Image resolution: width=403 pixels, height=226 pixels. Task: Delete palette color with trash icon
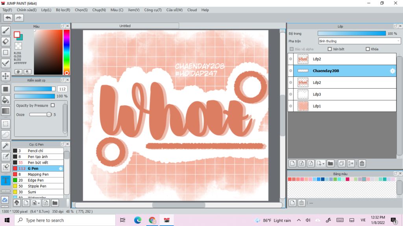(301, 203)
